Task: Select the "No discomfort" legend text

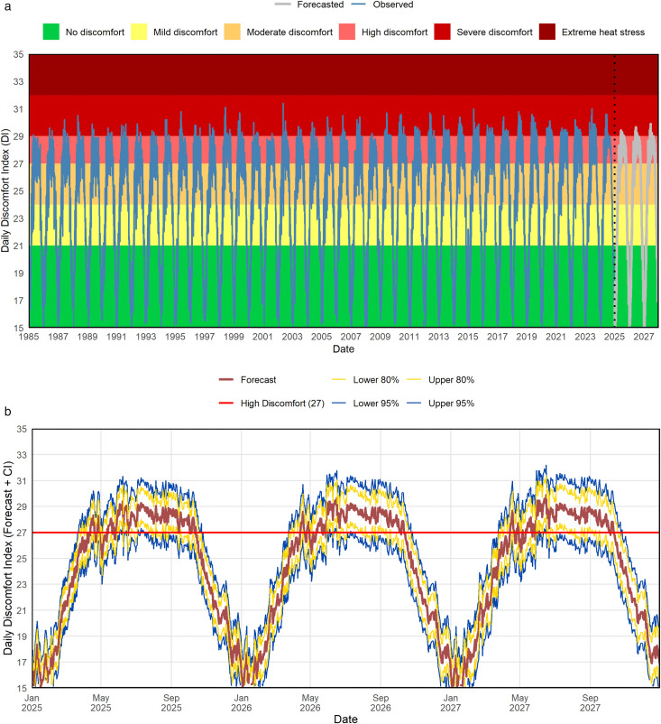Action: pyautogui.click(x=95, y=32)
